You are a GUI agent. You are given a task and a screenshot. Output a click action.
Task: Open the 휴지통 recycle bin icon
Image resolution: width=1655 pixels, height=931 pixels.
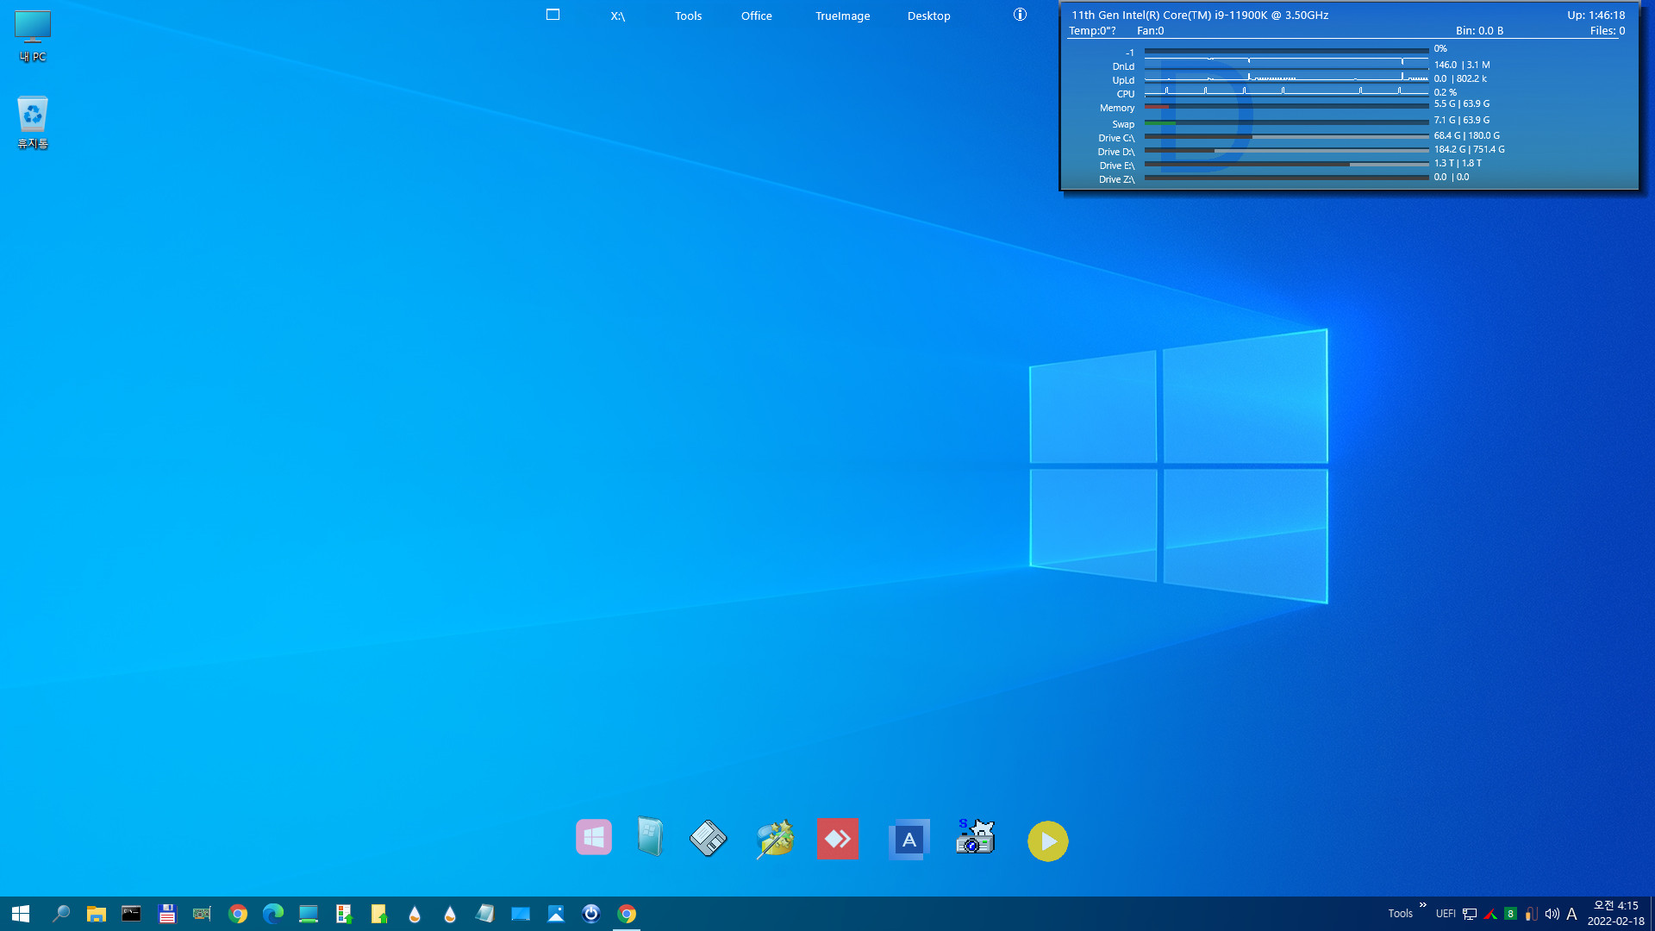coord(33,122)
